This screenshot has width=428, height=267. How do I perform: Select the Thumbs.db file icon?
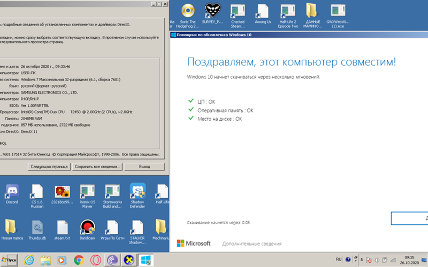37,230
